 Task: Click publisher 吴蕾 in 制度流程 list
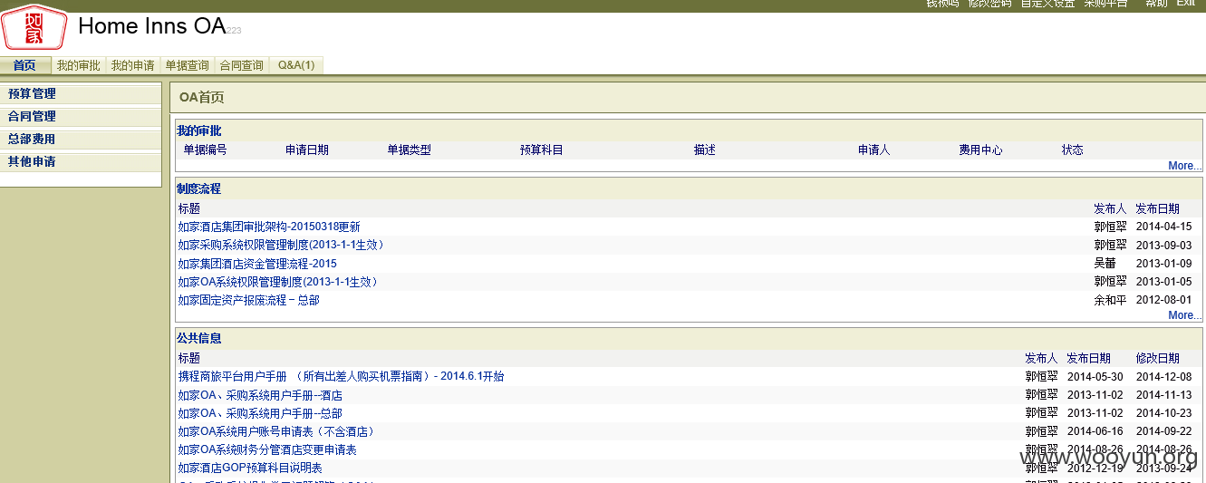click(x=1105, y=264)
